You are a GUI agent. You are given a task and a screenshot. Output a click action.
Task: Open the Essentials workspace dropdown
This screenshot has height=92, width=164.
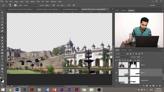coord(156,5)
